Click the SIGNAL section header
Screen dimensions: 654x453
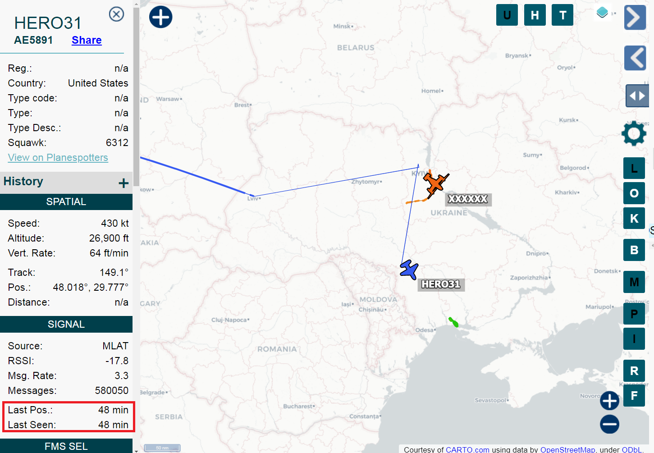[66, 325]
